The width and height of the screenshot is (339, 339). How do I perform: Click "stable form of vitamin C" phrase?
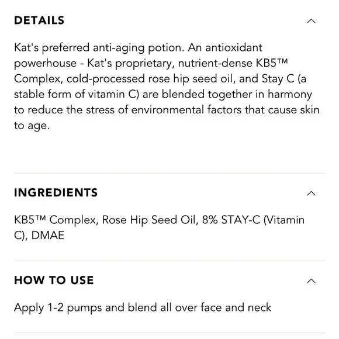point(77,95)
